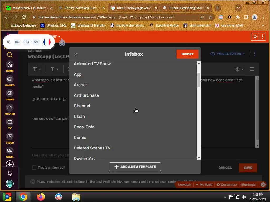Open File Explorer from taskbar

pyautogui.click(x=76, y=197)
